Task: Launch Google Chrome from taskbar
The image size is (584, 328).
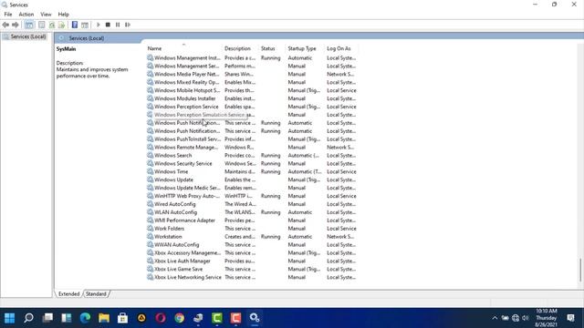Action: (179, 318)
